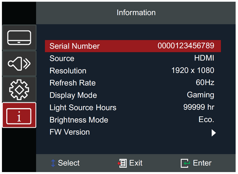Viewport: 238px width, 174px height.
Task: Click the Information title heading
Action: click(136, 13)
